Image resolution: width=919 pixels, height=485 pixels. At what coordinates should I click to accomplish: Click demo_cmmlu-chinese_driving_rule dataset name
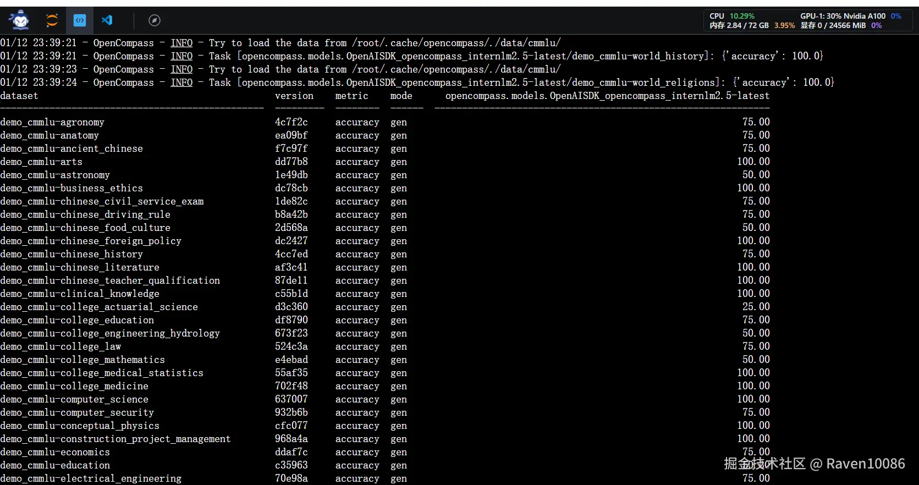tap(85, 214)
